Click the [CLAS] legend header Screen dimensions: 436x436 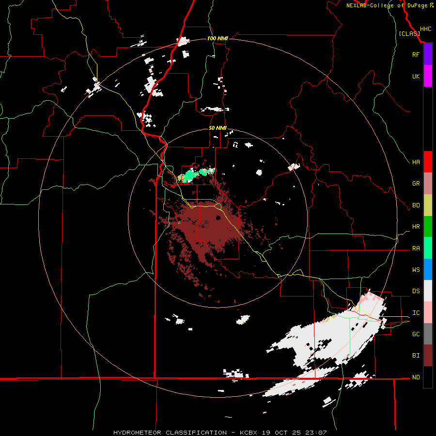pos(409,34)
